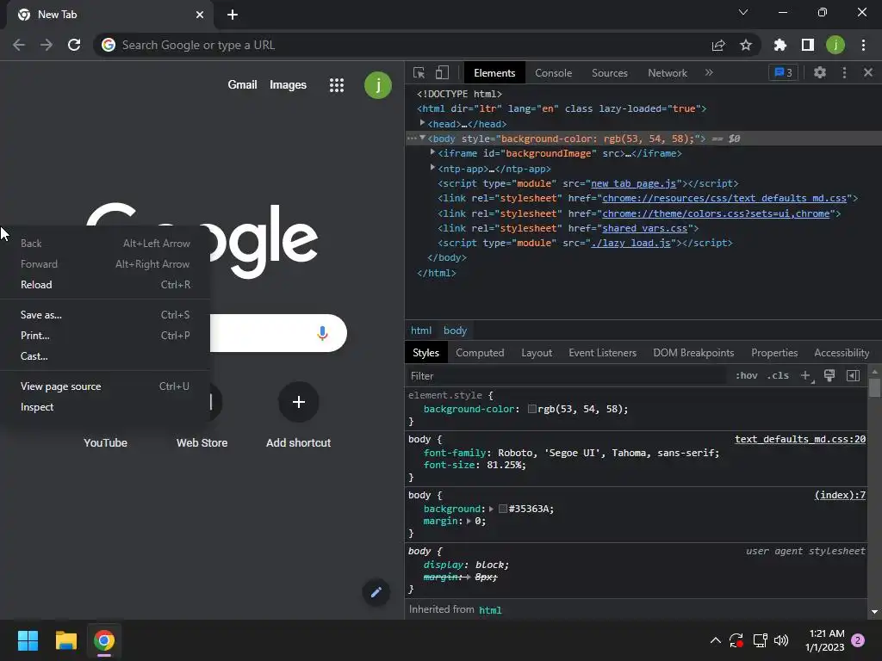The height and width of the screenshot is (661, 882).
Task: Open the 3 issues badge
Action: pos(783,72)
